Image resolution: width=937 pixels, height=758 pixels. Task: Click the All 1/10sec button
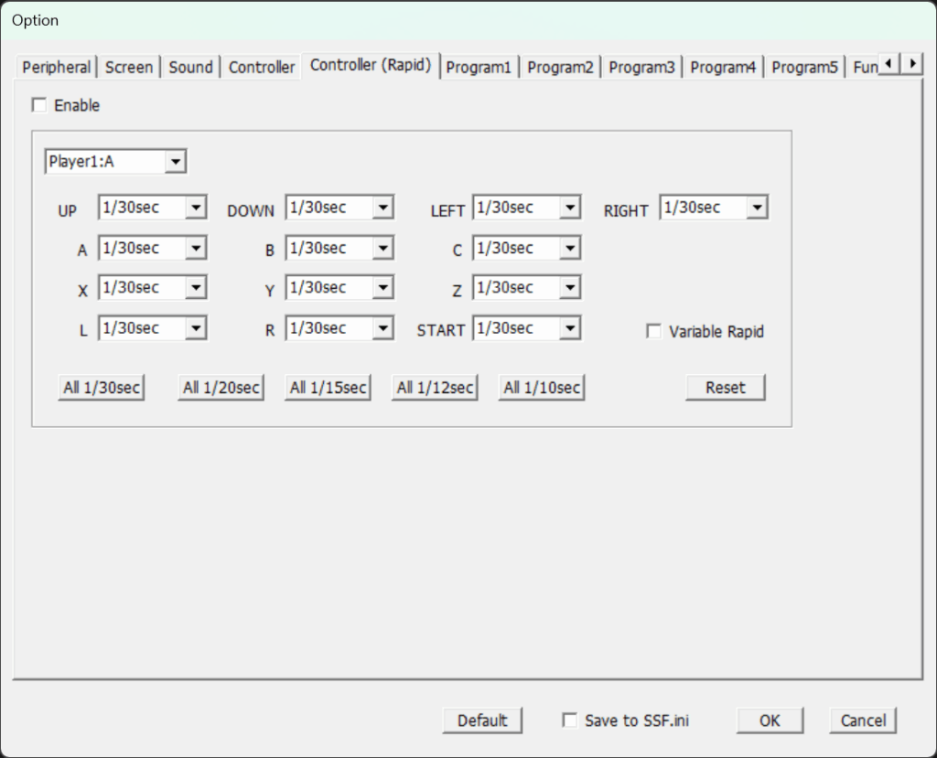click(542, 388)
